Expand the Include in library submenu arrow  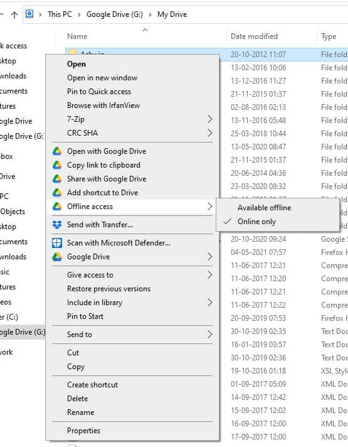pos(209,303)
